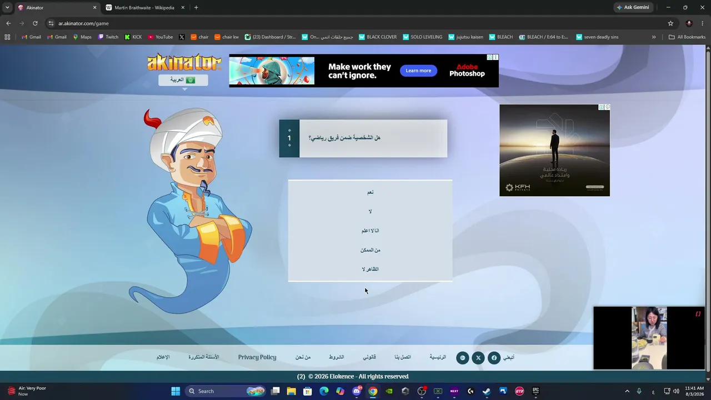This screenshot has height=400, width=711.
Task: Open a new browser tab
Action: pos(196,8)
